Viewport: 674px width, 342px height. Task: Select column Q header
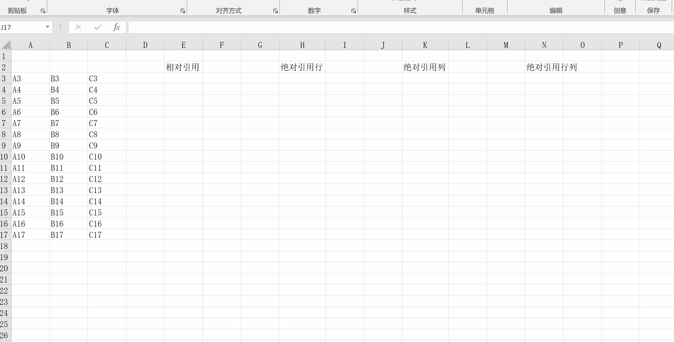[657, 45]
